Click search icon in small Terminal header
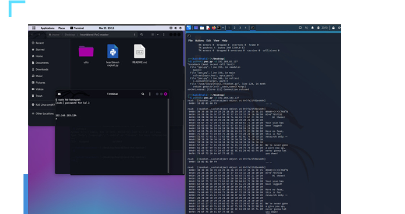The width and height of the screenshot is (405, 214). click(143, 94)
